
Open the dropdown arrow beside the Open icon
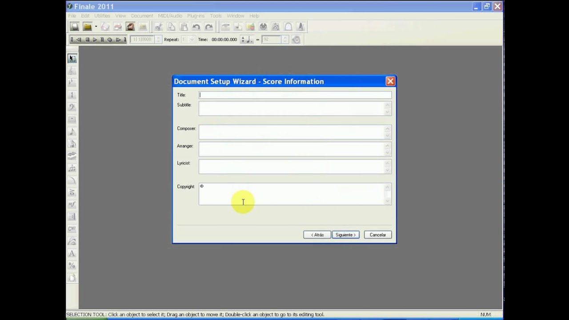pyautogui.click(x=96, y=27)
